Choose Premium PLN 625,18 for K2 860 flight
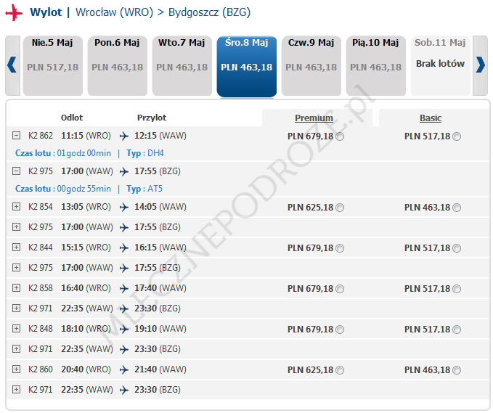Screen dimensions: 493x413 [340, 370]
